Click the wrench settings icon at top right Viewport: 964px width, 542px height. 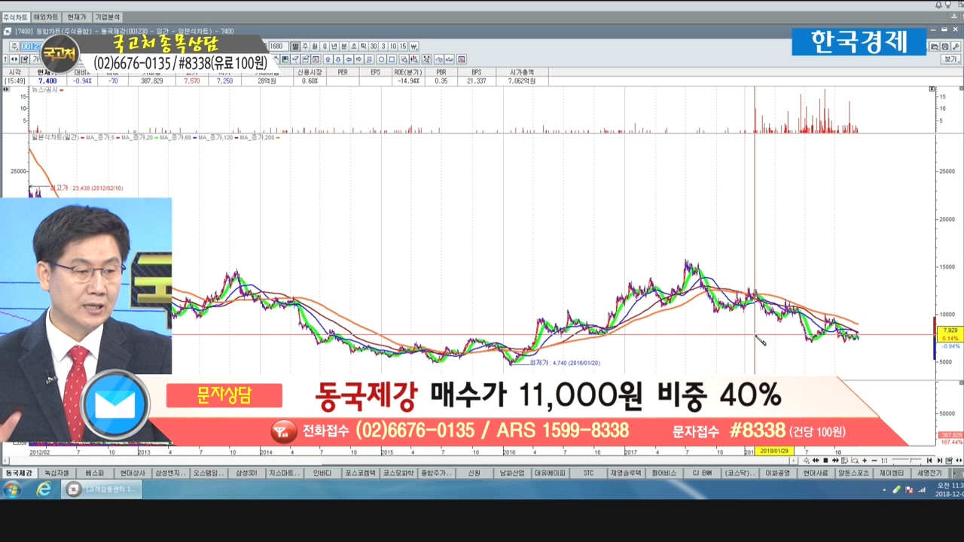[956, 47]
